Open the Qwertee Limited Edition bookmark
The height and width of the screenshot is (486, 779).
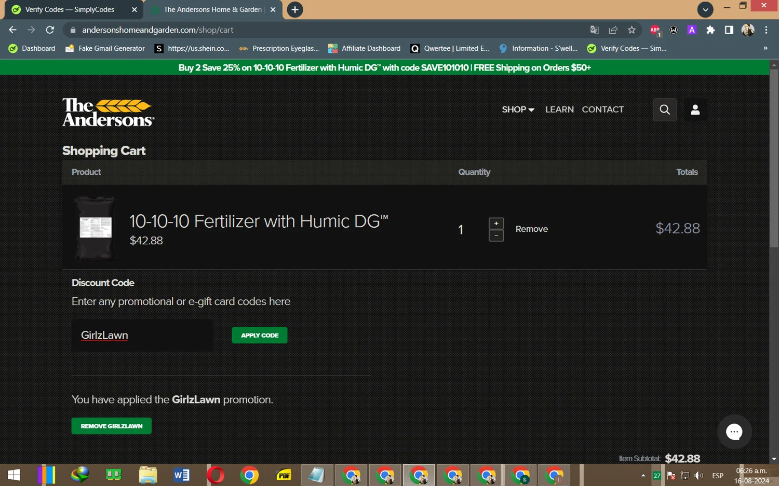click(450, 48)
